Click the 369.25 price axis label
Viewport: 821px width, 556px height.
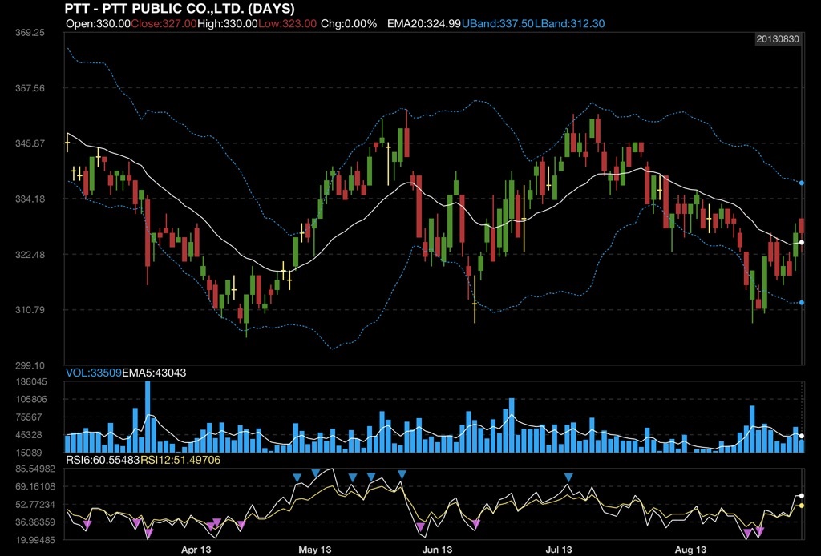pos(30,32)
